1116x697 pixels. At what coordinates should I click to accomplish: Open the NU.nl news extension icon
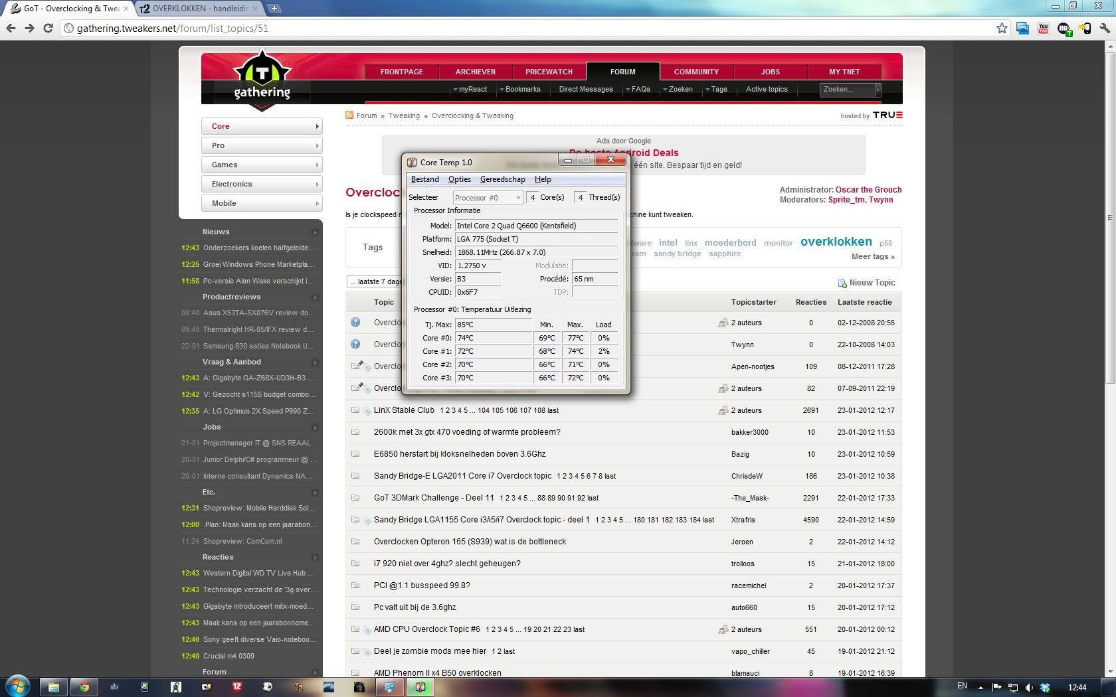1064,29
